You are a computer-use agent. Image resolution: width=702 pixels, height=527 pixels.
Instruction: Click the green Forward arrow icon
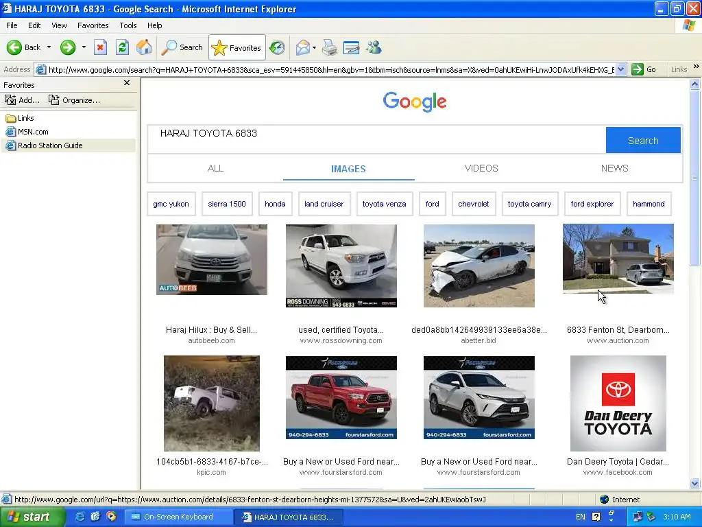68,47
